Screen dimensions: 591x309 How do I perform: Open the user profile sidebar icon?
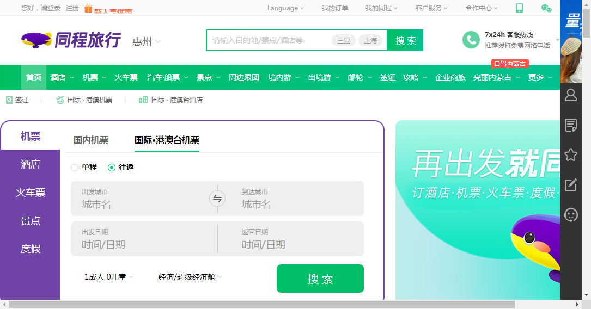[x=571, y=95]
